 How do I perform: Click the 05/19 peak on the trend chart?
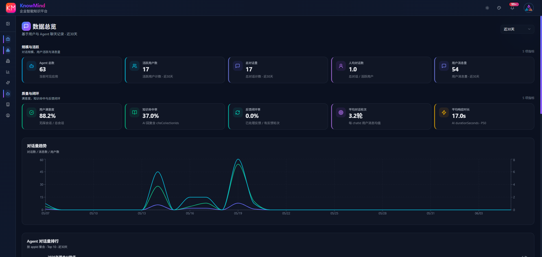point(238,159)
